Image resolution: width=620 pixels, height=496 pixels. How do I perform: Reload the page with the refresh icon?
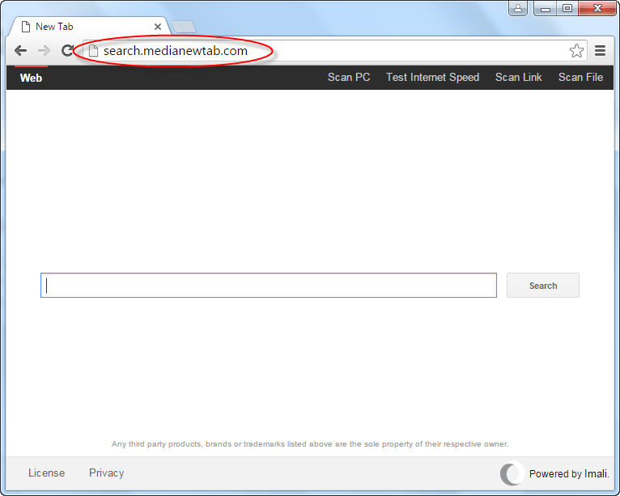tap(67, 51)
